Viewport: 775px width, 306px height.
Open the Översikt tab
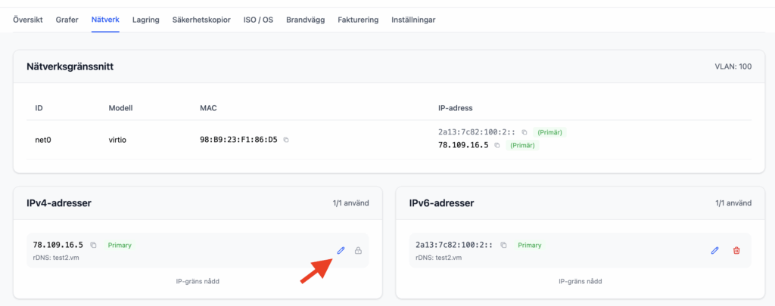coord(28,20)
